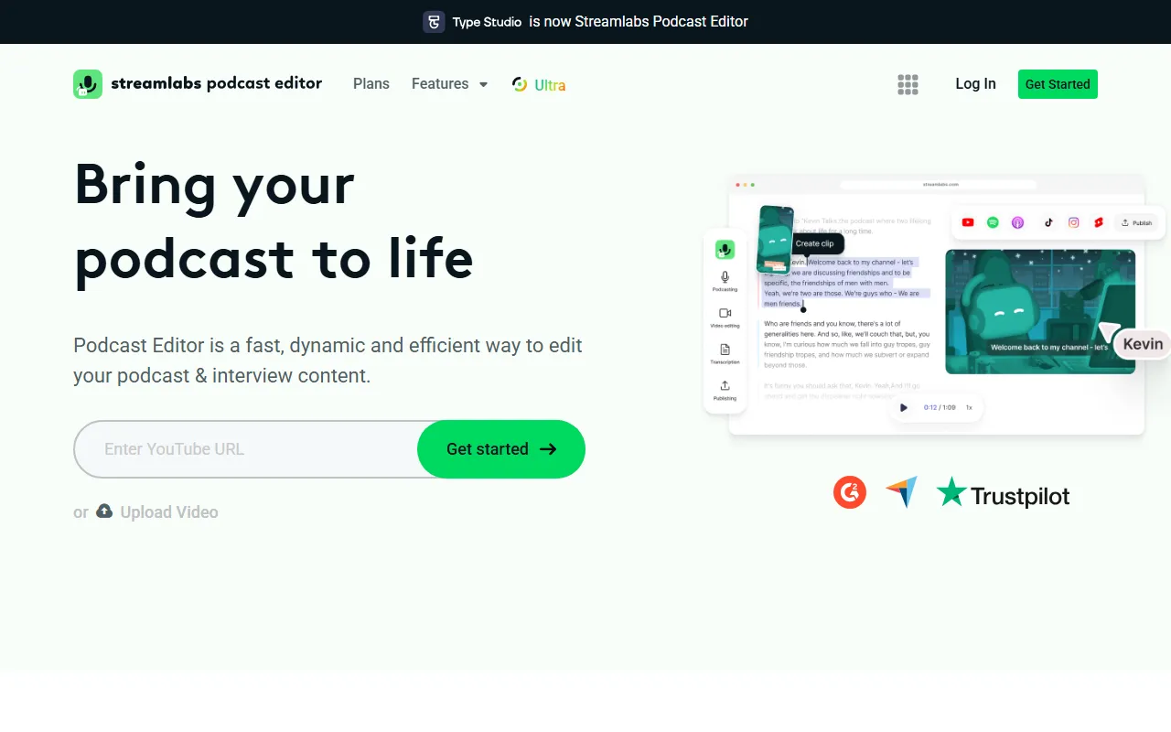The height and width of the screenshot is (732, 1171).
Task: Focus the Enter YouTube URL field
Action: point(246,449)
